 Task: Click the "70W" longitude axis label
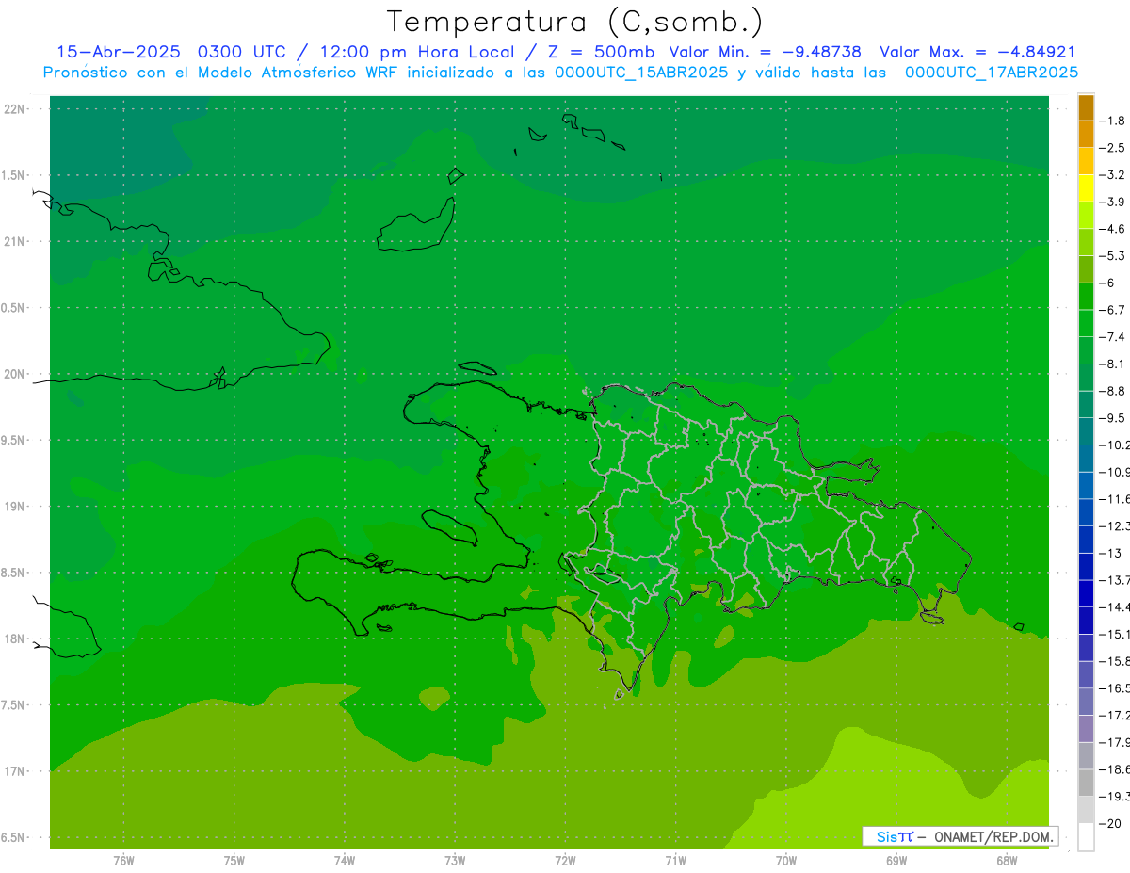click(x=786, y=861)
